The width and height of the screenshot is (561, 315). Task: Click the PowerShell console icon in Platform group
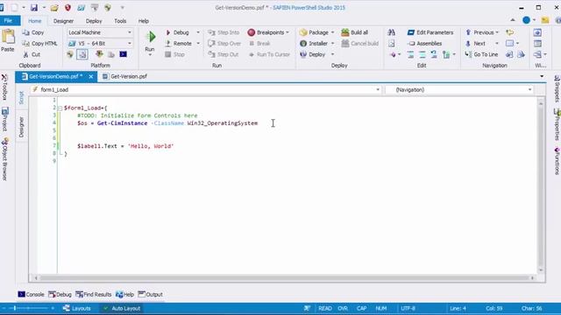pyautogui.click(x=123, y=54)
